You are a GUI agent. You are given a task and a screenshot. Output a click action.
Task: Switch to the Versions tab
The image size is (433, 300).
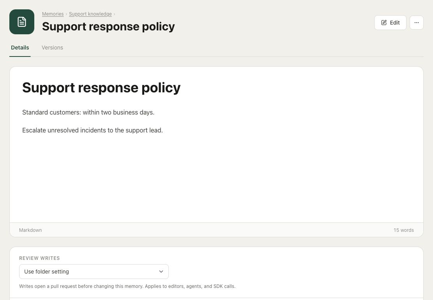coord(52,48)
